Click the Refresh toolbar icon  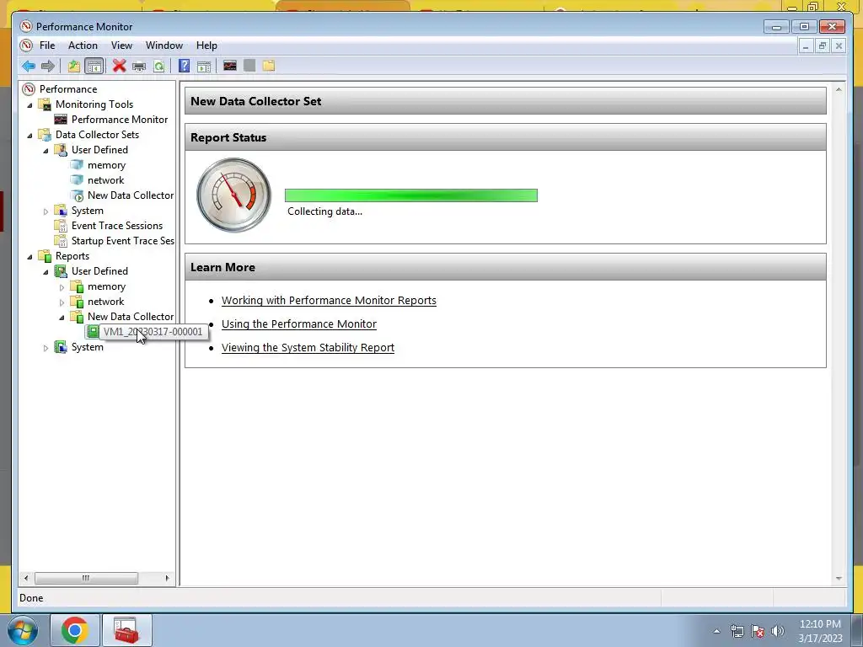159,67
